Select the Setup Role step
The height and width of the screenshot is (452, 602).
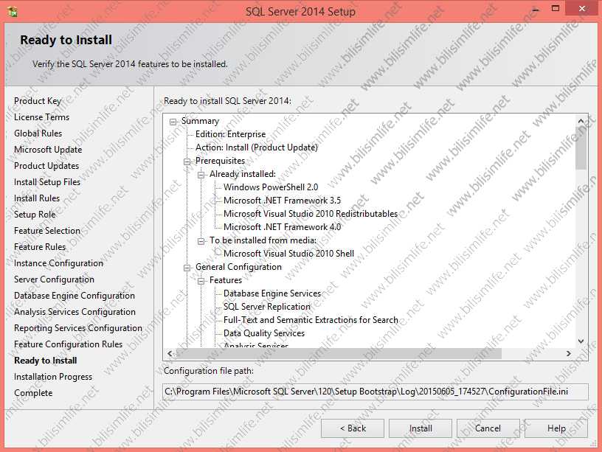(35, 215)
